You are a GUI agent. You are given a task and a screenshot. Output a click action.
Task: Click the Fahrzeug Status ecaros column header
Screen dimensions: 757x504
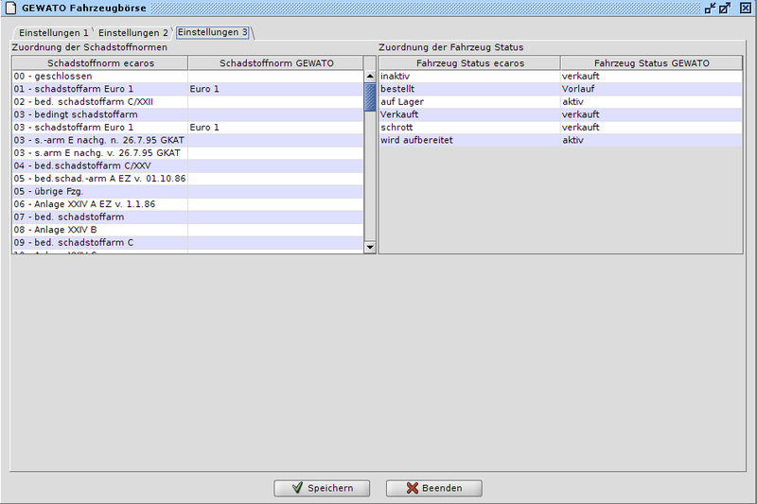tap(469, 62)
